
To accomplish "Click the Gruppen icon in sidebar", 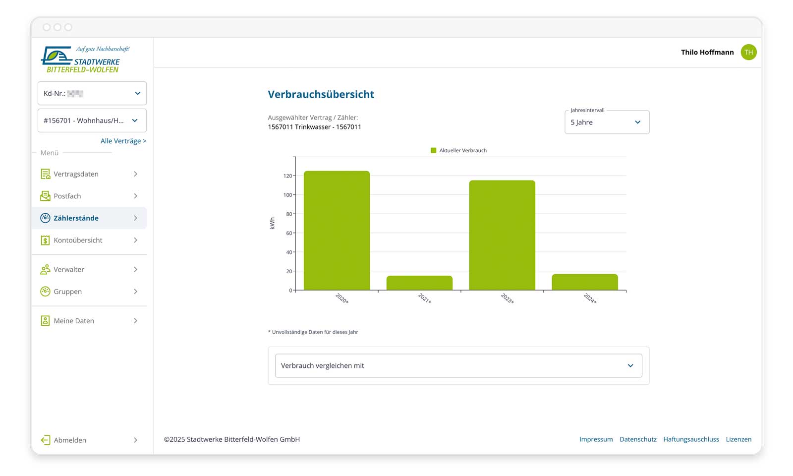I will click(x=45, y=292).
